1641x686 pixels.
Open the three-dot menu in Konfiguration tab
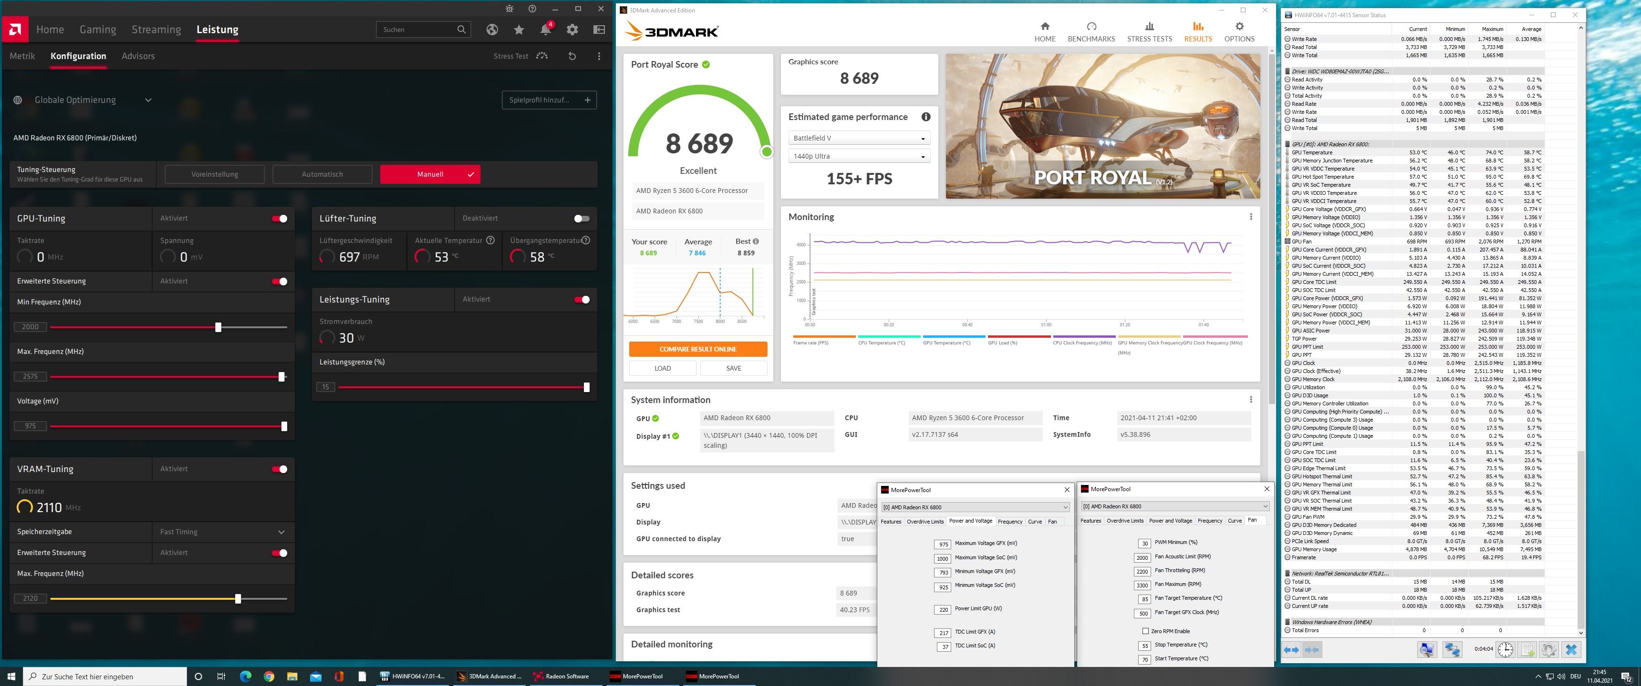tap(599, 56)
